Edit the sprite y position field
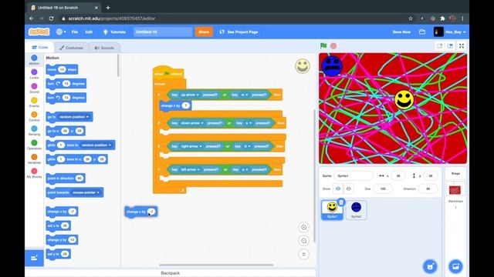 click(x=431, y=176)
